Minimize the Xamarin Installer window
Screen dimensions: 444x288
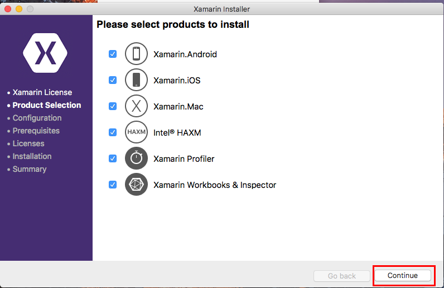(x=19, y=9)
